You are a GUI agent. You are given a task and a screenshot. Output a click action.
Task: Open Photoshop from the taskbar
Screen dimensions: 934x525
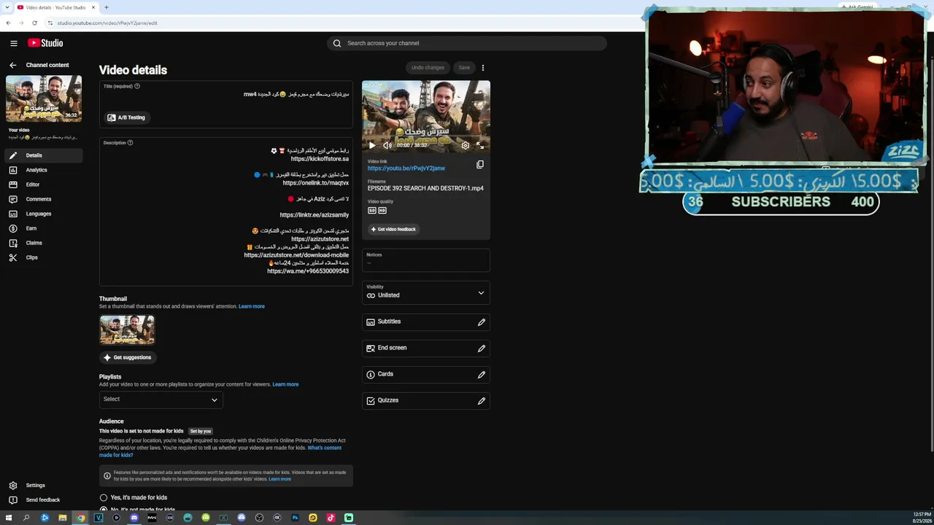pyautogui.click(x=295, y=518)
